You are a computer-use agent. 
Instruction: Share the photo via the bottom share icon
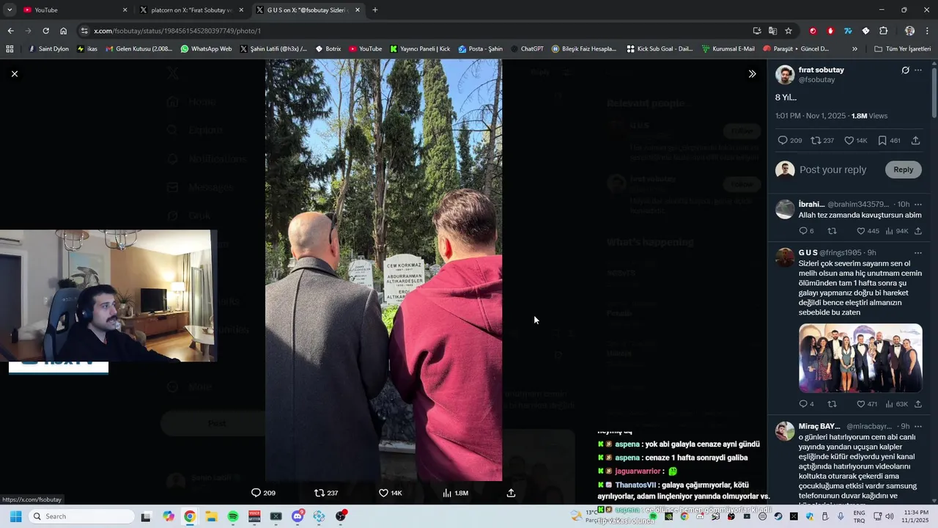pos(511,493)
